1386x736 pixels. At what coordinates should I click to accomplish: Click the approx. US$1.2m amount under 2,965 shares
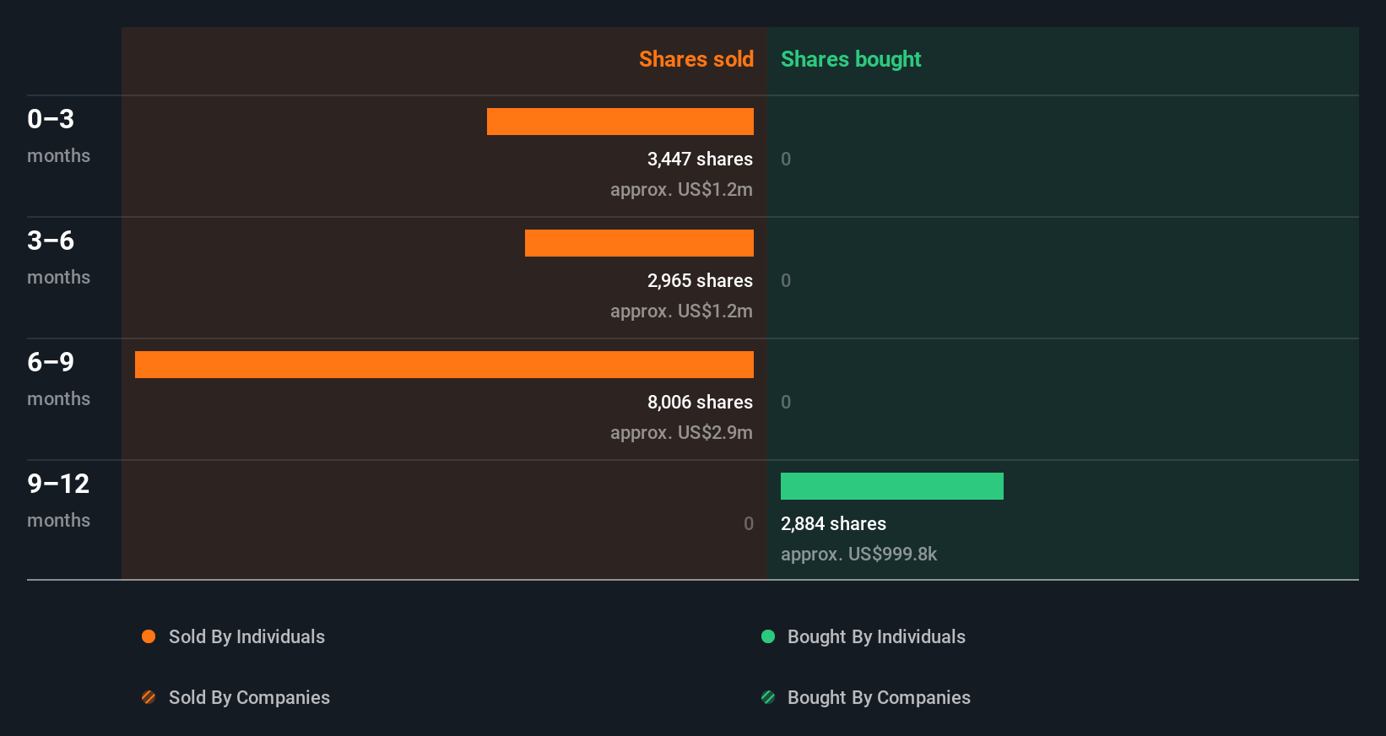click(681, 311)
